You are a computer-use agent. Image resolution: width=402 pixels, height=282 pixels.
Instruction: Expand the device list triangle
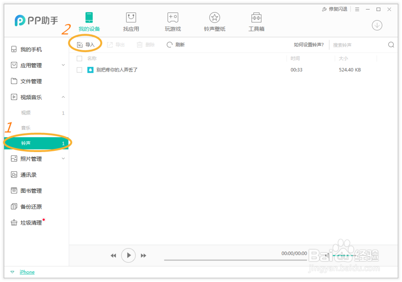(12, 272)
